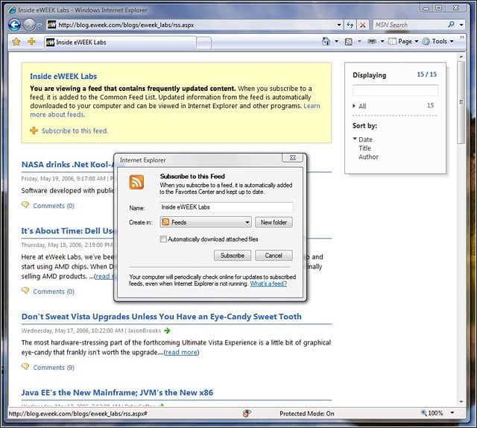Open the Page menu
Viewport: 477px width, 428px height.
click(404, 42)
